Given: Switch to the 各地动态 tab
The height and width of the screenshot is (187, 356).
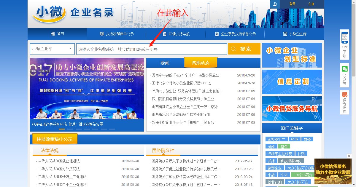Looking at the screenshot, I should 201,63.
